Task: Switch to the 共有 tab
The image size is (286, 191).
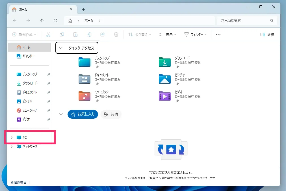Action: 111,114
